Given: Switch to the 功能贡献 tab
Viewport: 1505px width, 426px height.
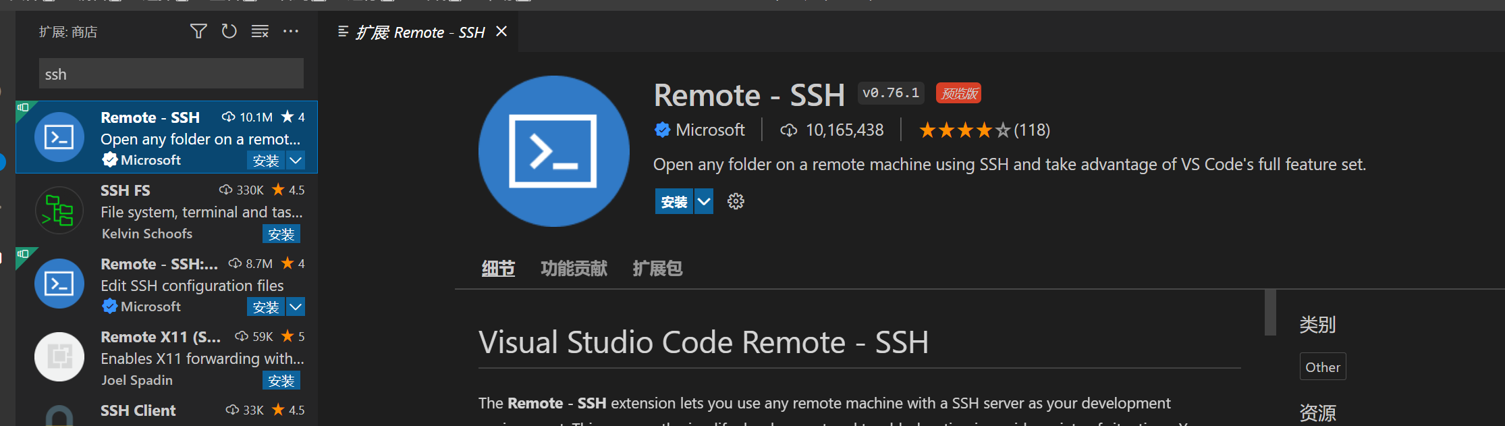Looking at the screenshot, I should tap(574, 269).
